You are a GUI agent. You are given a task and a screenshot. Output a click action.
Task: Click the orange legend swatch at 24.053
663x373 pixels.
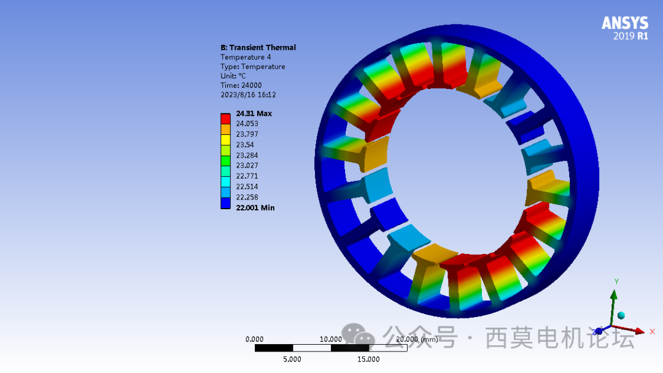click(225, 129)
